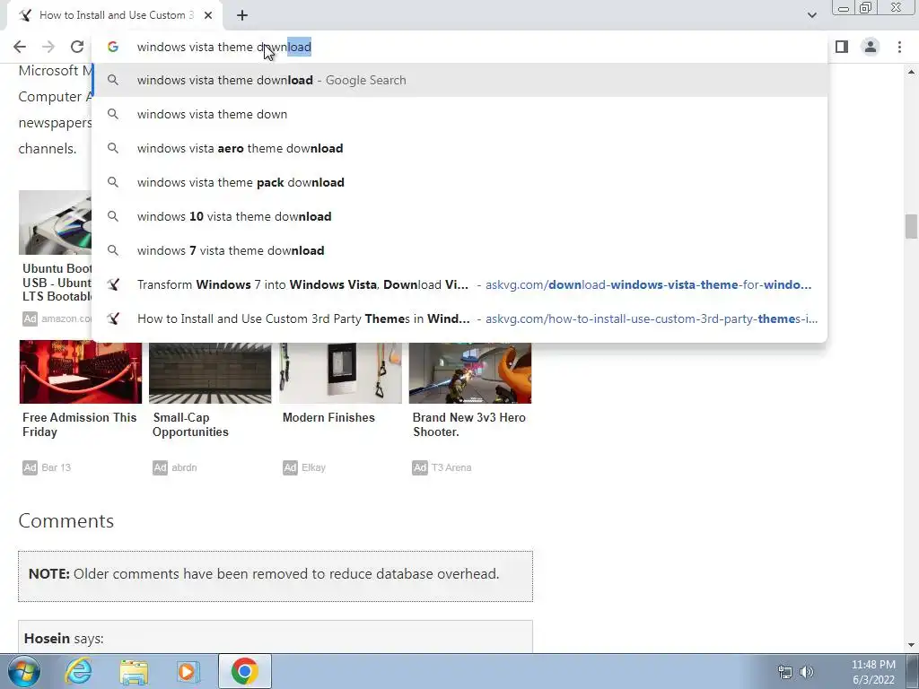Open the 'Brand New 3v3 Hero Shooter' ad image
The height and width of the screenshot is (689, 919).
(x=470, y=372)
